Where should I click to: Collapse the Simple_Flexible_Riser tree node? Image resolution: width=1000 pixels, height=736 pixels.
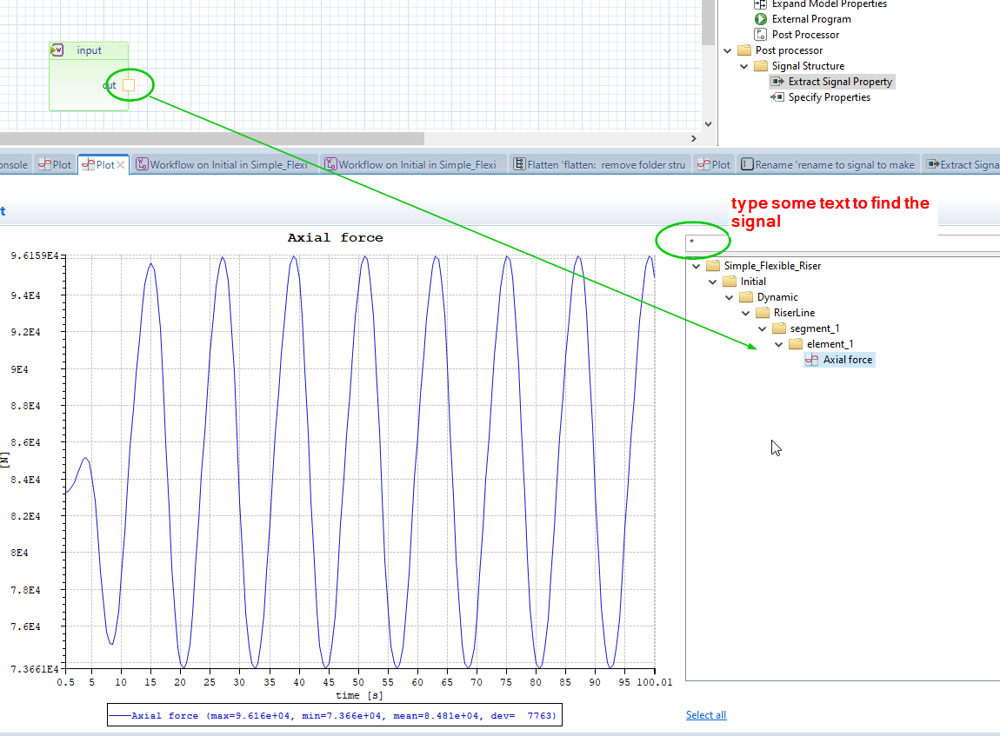[696, 266]
